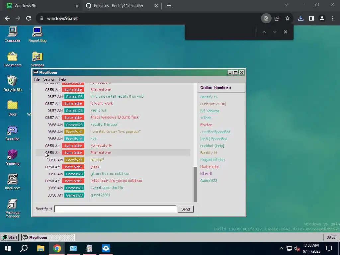Maximize the MsgRoom window
340x255 pixels.
pyautogui.click(x=236, y=73)
